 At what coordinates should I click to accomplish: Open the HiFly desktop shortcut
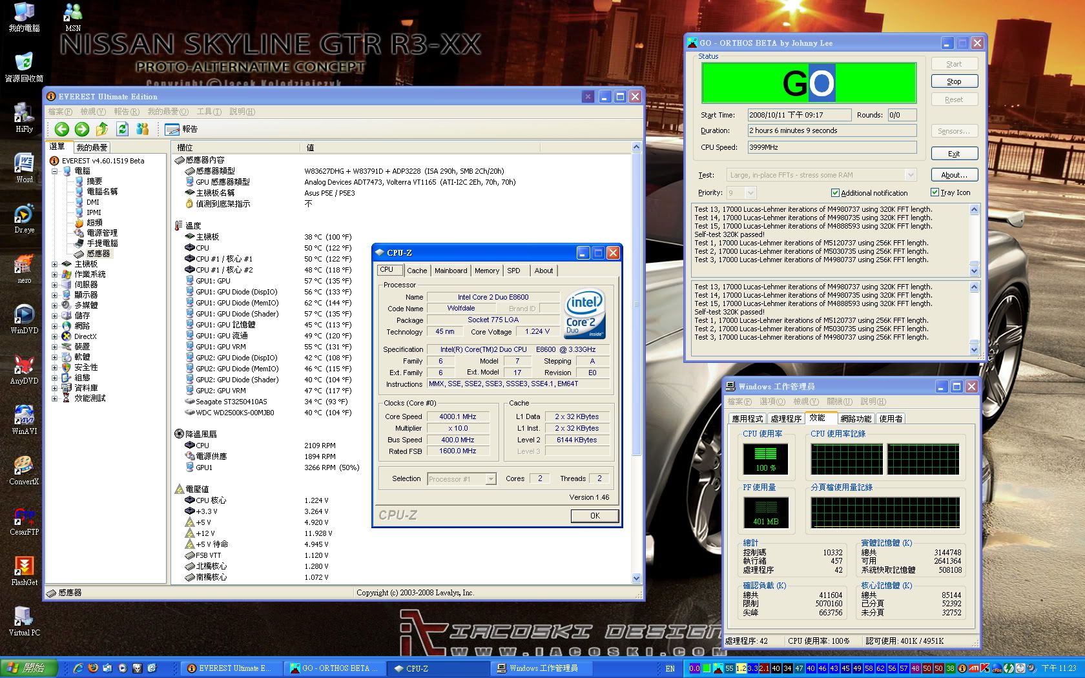(x=24, y=118)
